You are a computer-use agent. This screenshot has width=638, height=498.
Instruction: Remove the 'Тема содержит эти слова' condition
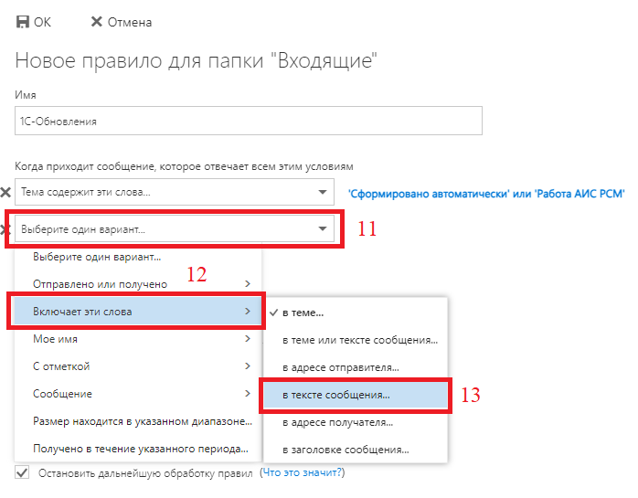5,193
